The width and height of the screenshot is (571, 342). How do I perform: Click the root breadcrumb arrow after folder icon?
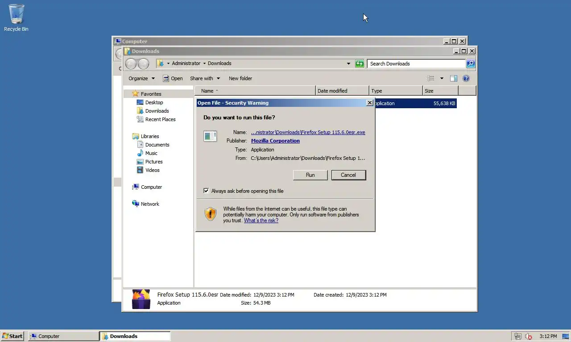[168, 63]
